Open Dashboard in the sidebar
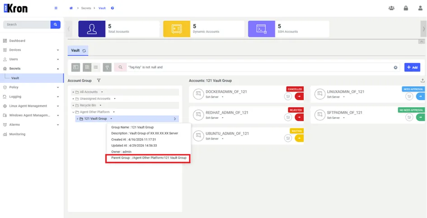This screenshot has width=427, height=218. point(17,41)
